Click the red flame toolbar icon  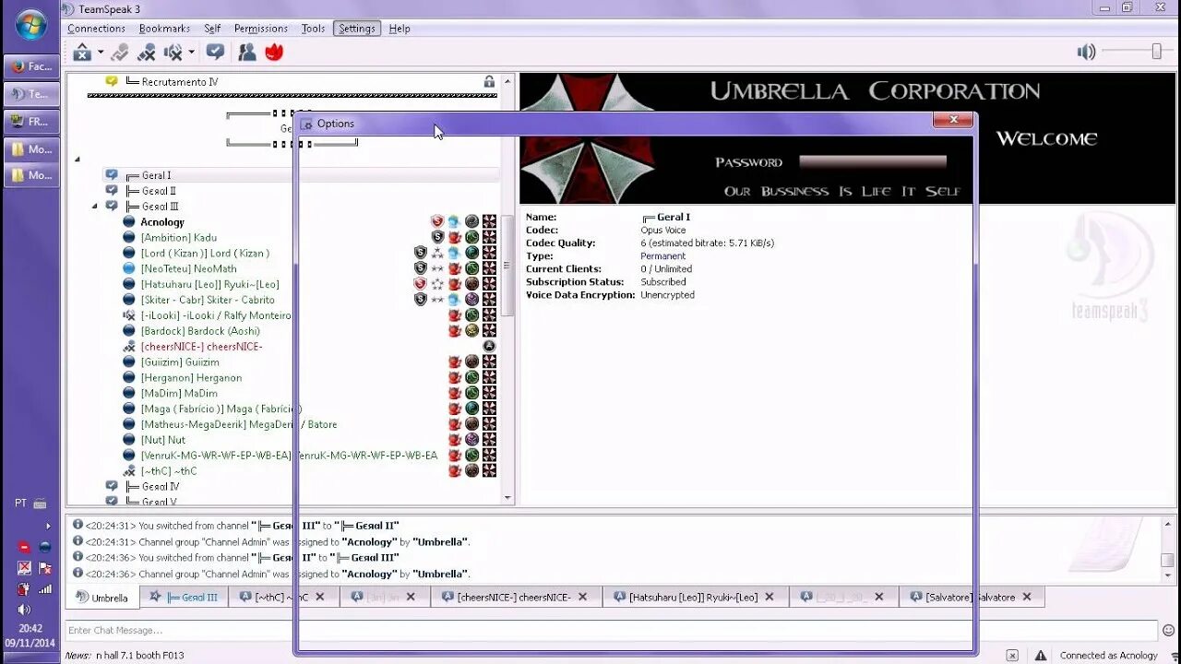[x=274, y=53]
